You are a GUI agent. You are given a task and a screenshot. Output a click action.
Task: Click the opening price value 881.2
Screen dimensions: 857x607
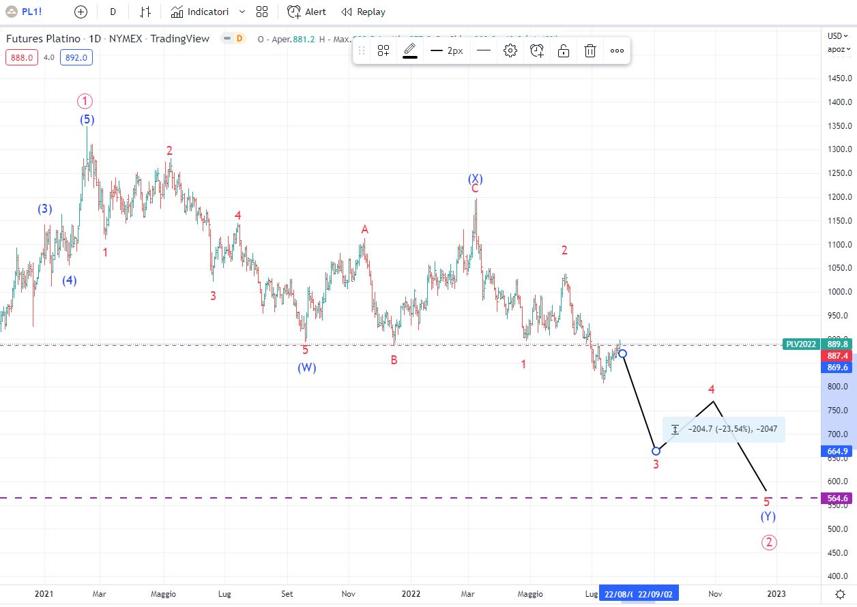pyautogui.click(x=304, y=39)
